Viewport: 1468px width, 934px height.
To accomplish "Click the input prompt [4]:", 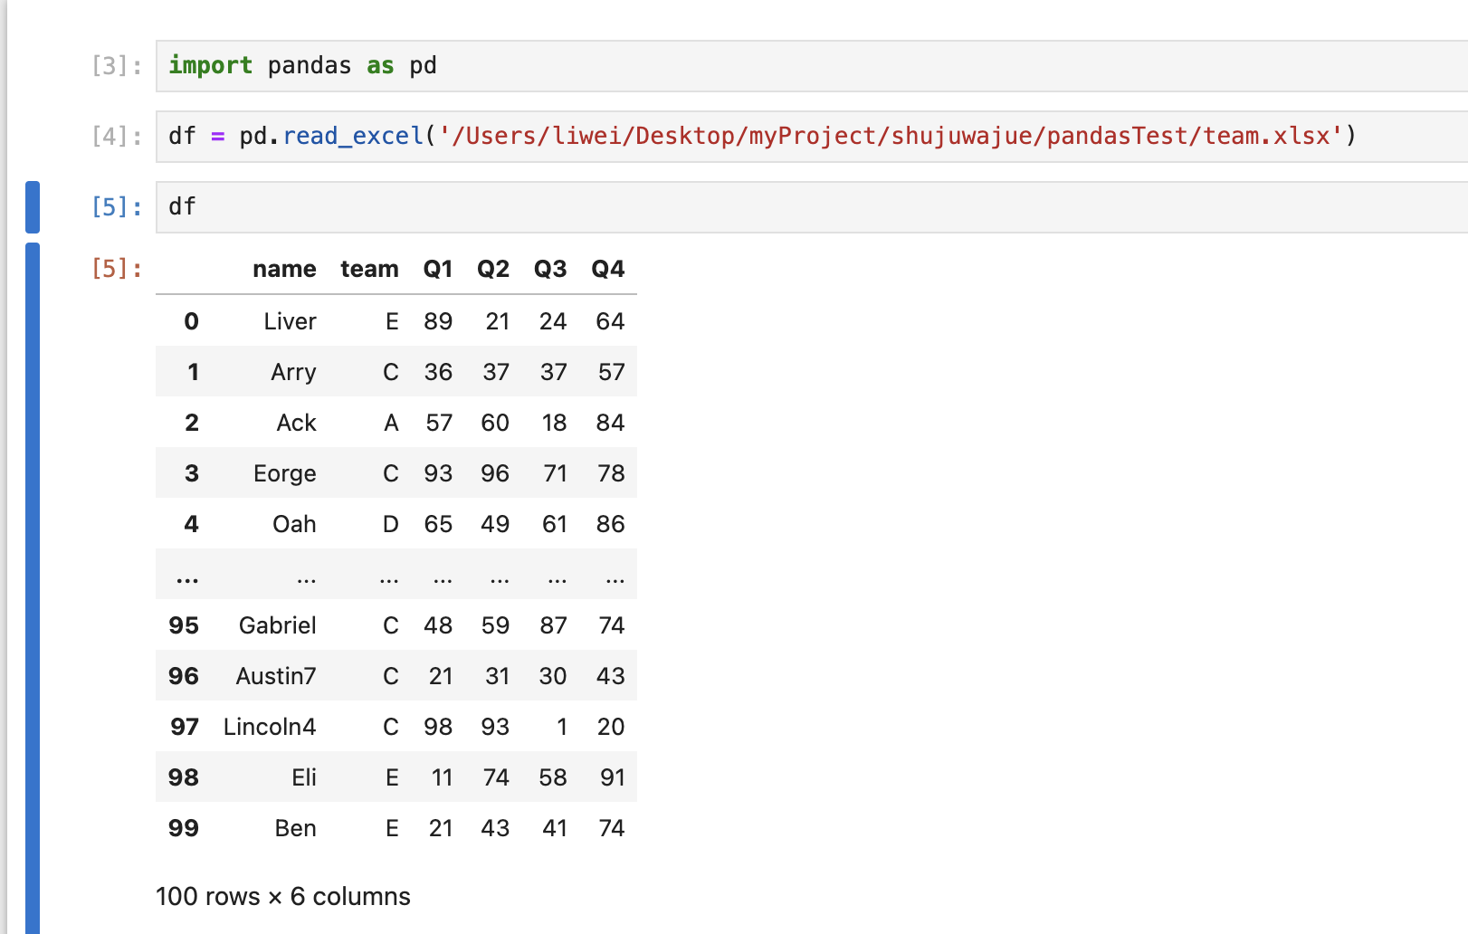I will point(117,137).
